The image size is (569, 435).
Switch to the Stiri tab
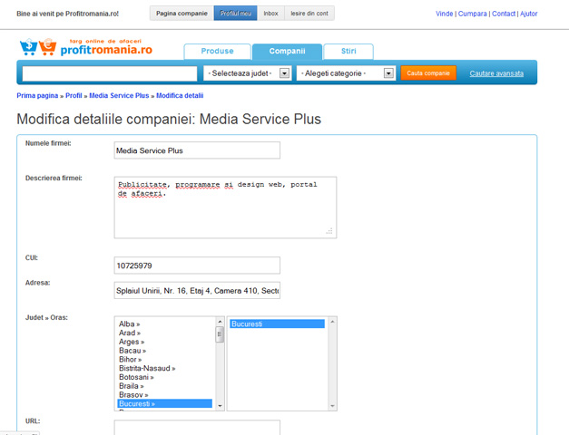(x=348, y=51)
